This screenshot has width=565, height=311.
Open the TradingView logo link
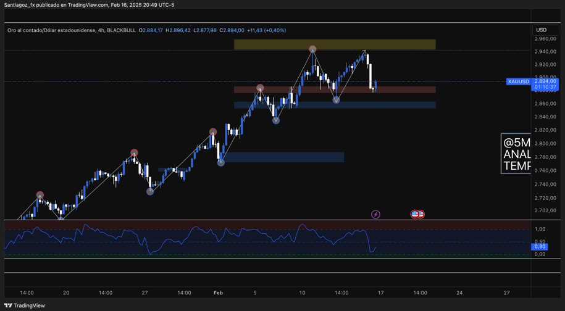tap(25, 305)
